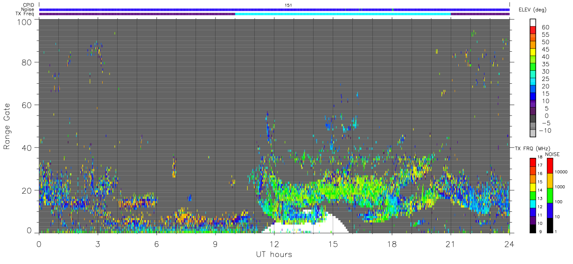Select the red ELEV swatch between 55 and 60
The image size is (573, 264).
click(533, 30)
